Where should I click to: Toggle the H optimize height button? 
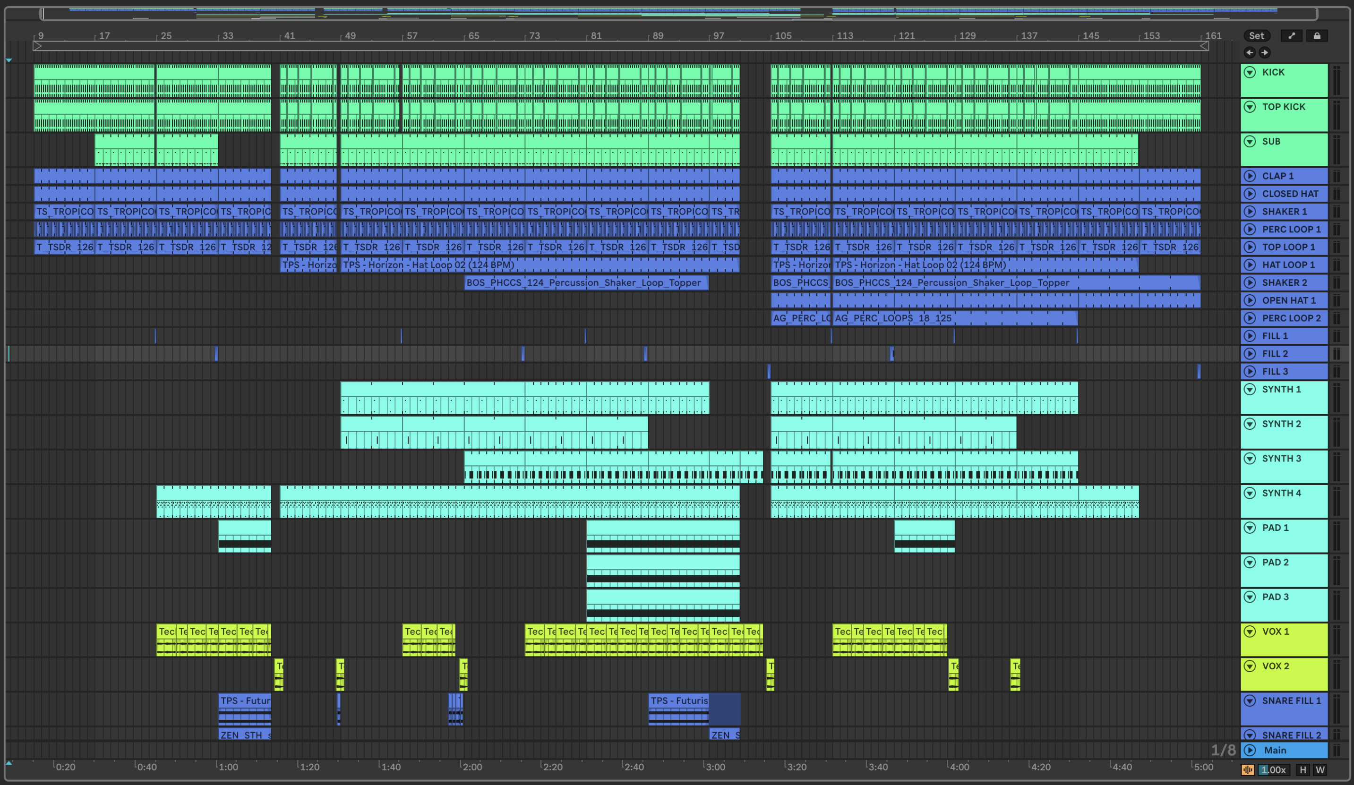(1303, 769)
